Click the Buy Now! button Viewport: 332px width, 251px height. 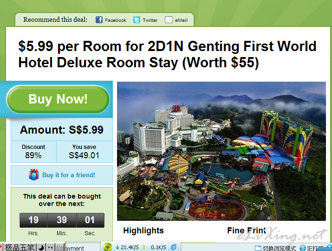coord(58,99)
